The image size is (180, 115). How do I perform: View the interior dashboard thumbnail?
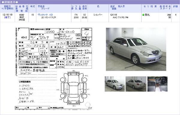(157, 84)
